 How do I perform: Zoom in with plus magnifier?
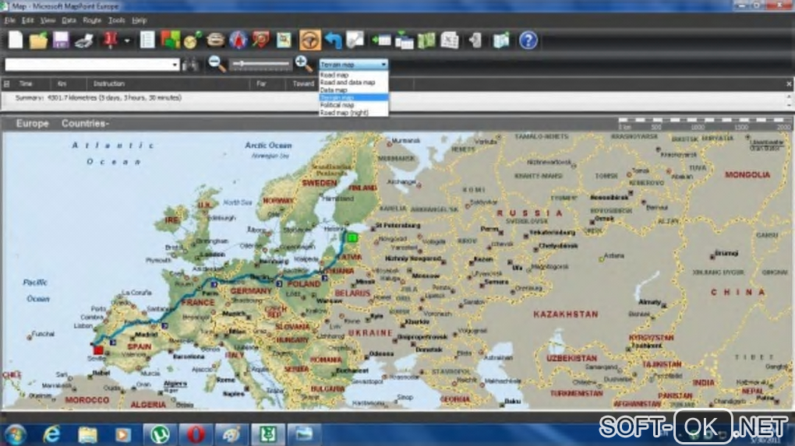[x=303, y=64]
